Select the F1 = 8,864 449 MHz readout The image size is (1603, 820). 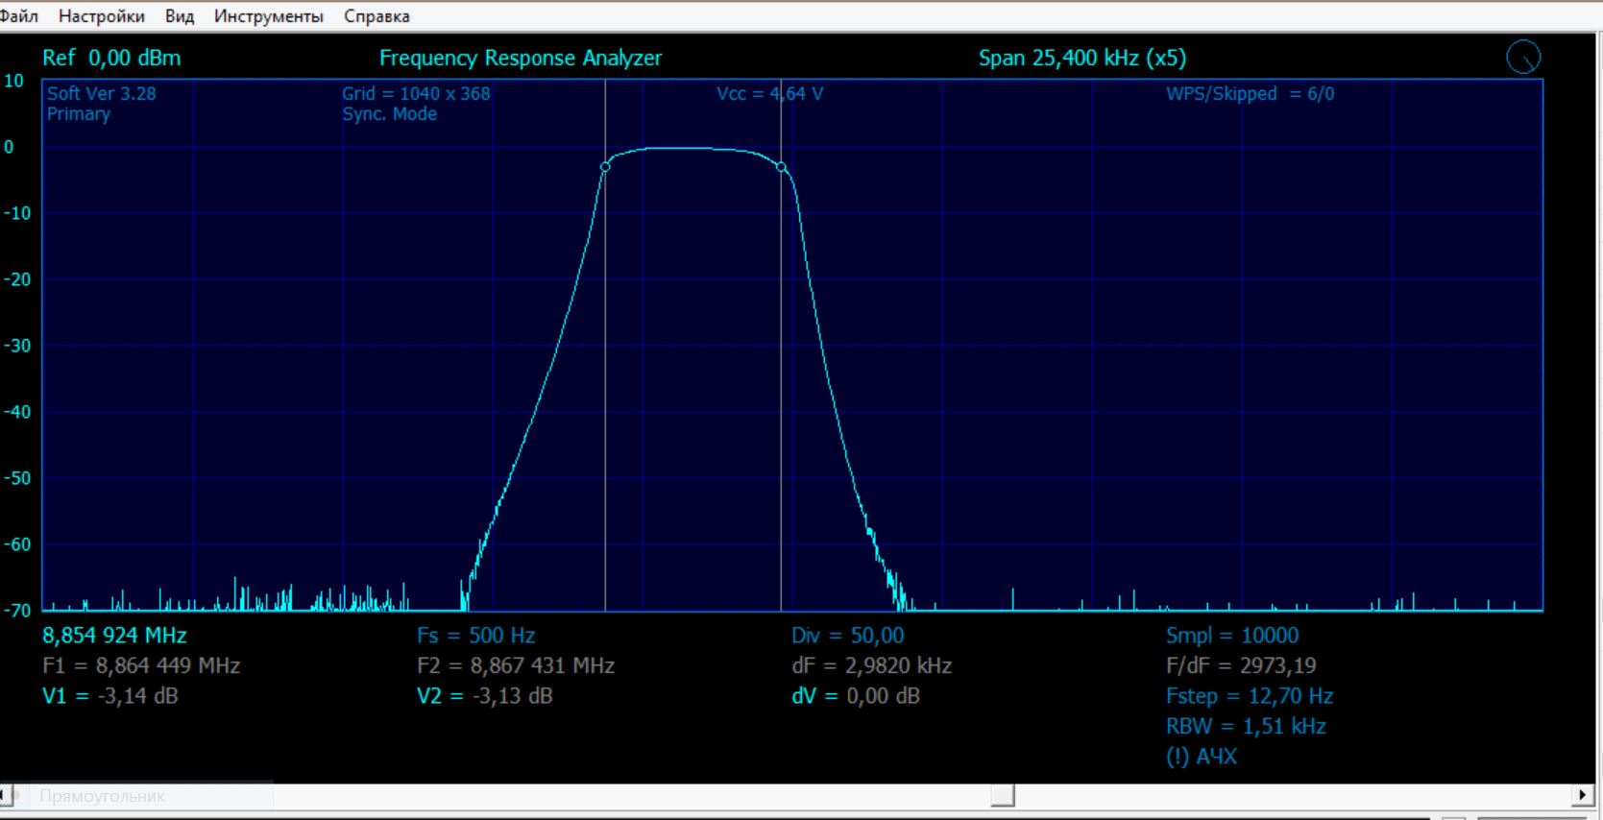141,665
